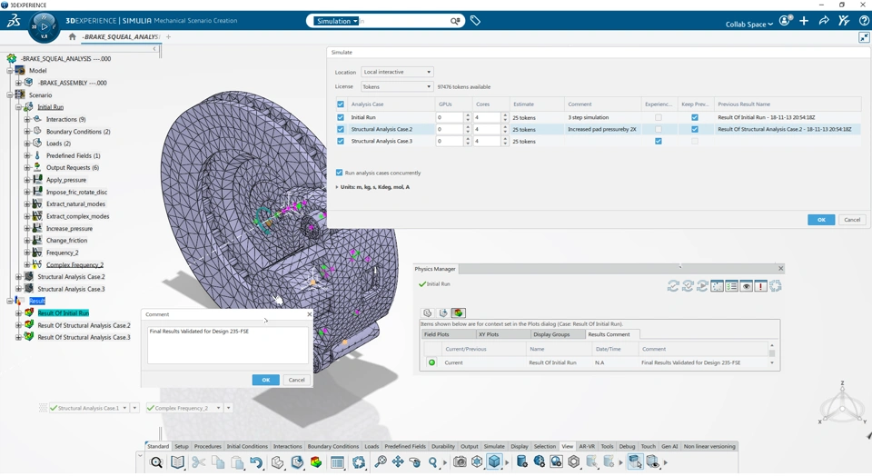Image resolution: width=872 pixels, height=476 pixels.
Task: Open the Collab Space dropdown
Action: click(x=749, y=24)
